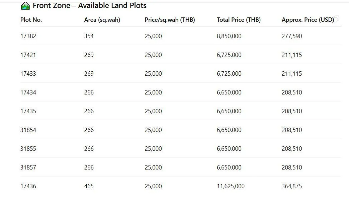Click the Approx. Price (USD) header text
This screenshot has width=349, height=203.
point(307,20)
